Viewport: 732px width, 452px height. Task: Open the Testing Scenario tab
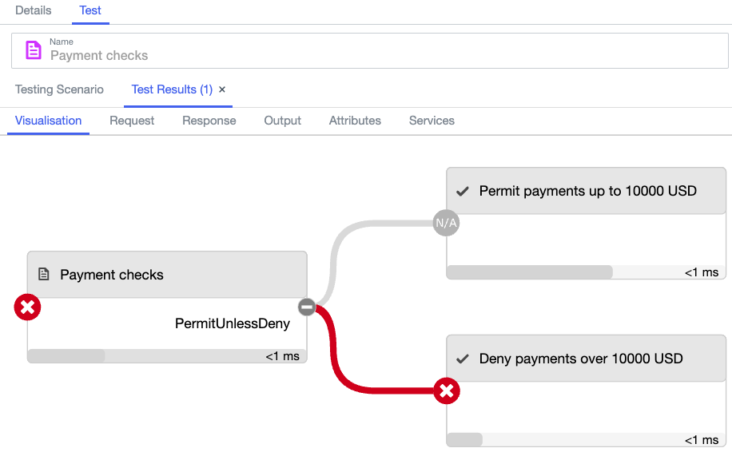click(x=59, y=89)
